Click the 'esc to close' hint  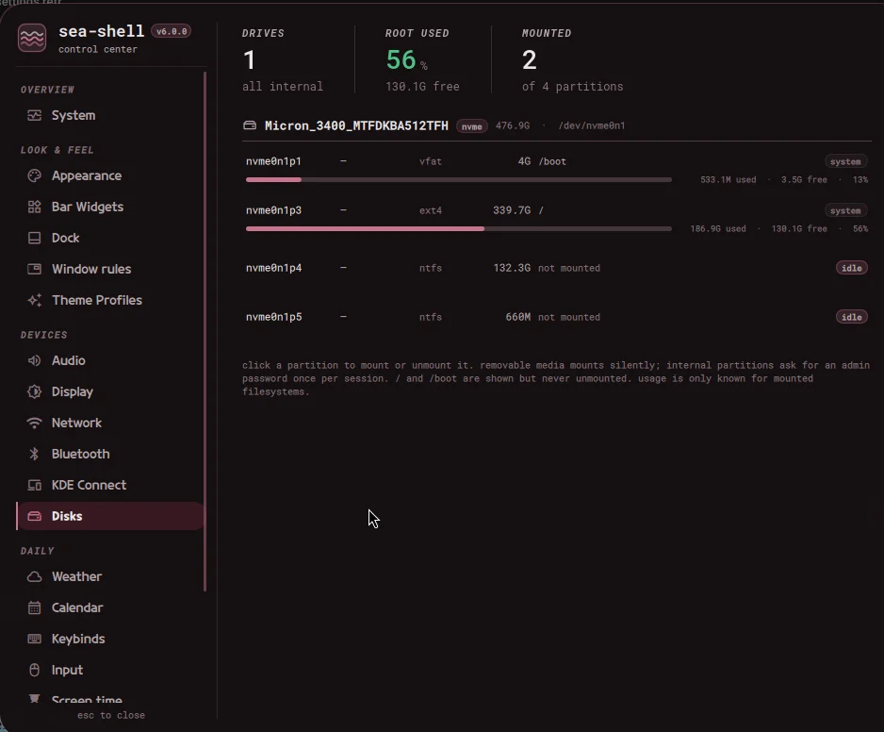coord(111,715)
